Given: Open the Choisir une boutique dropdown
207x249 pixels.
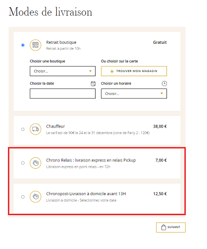Looking at the screenshot, I should coord(63,71).
